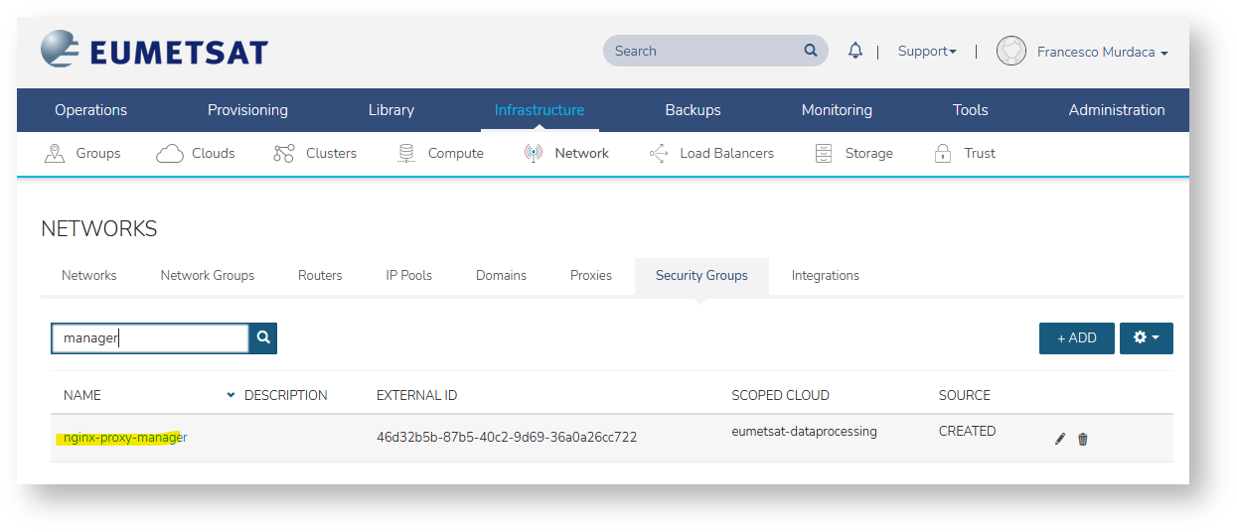Open the Clusters section
The height and width of the screenshot is (532, 1237).
(314, 153)
